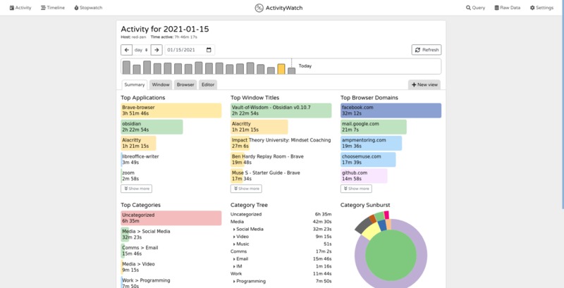564x288 pixels.
Task: Select the highlighted yellow day bar
Action: 281,69
